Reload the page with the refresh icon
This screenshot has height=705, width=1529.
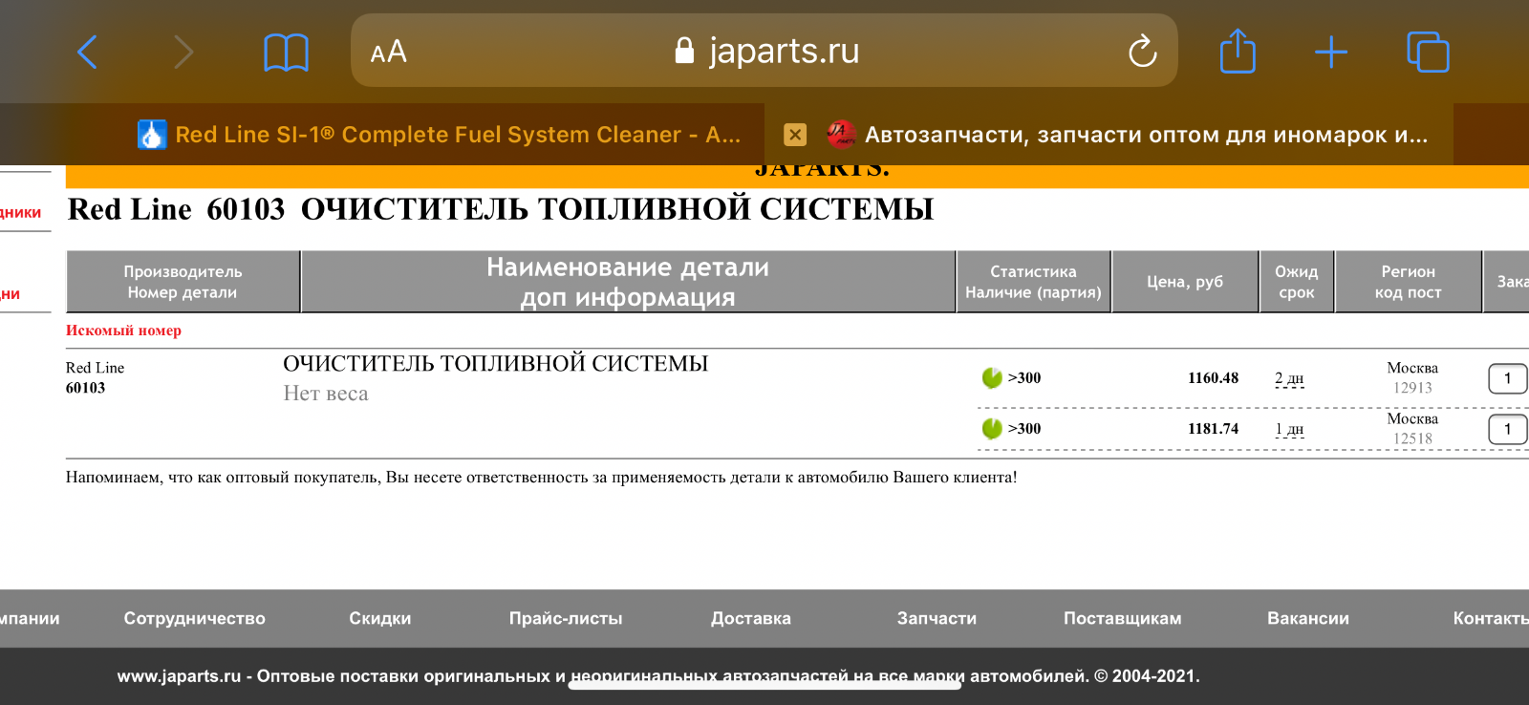point(1142,51)
